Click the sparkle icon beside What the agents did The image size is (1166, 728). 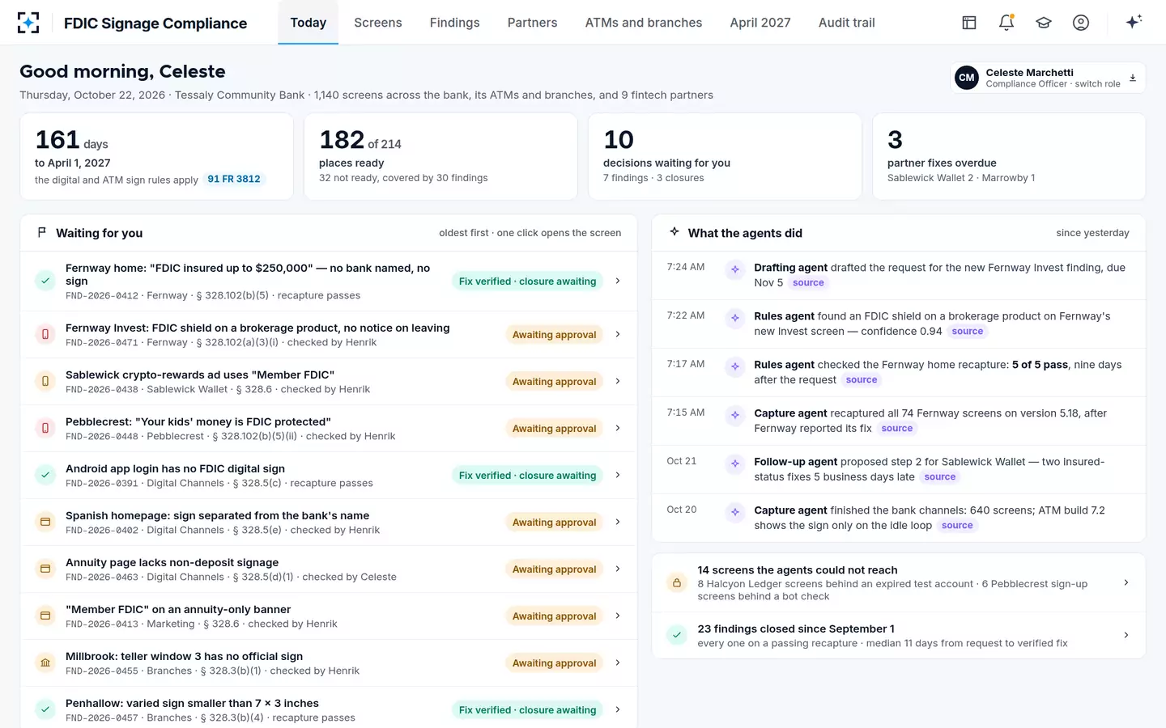674,232
